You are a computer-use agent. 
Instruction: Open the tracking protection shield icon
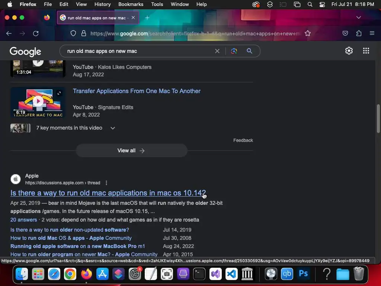click(73, 33)
